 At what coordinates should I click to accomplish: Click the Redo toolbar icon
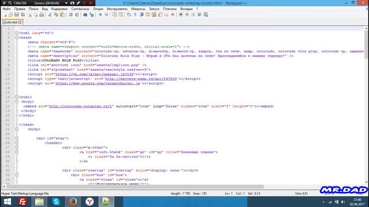point(77,15)
